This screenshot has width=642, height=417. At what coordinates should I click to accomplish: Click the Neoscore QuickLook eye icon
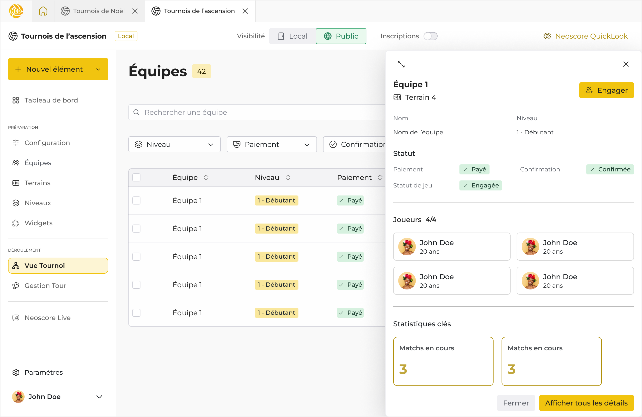point(547,36)
